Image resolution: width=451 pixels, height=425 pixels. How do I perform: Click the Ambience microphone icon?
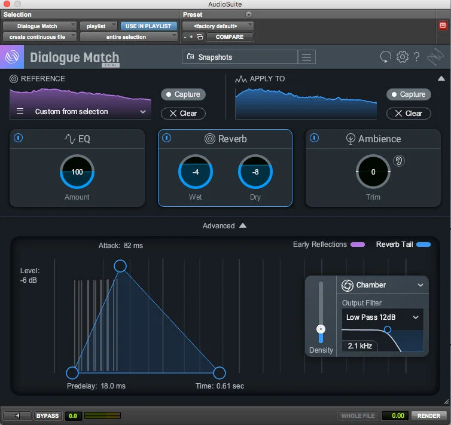[x=351, y=139]
